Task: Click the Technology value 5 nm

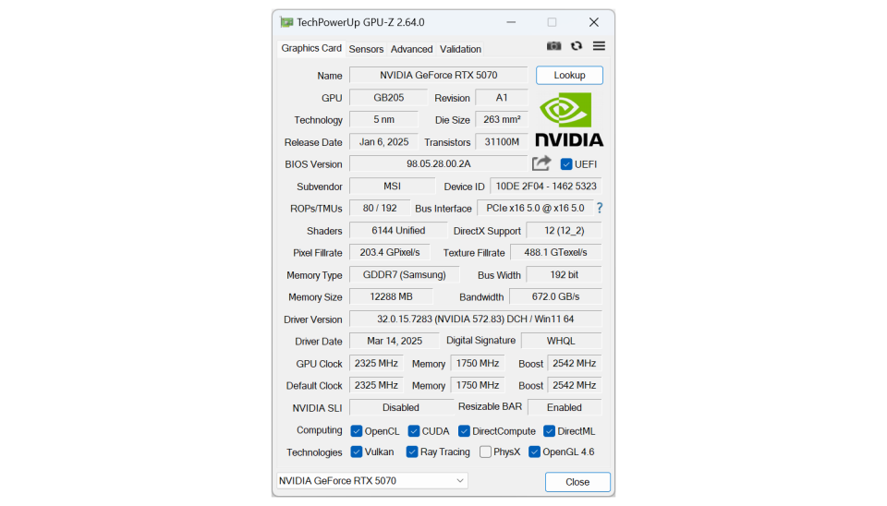Action: [x=383, y=119]
